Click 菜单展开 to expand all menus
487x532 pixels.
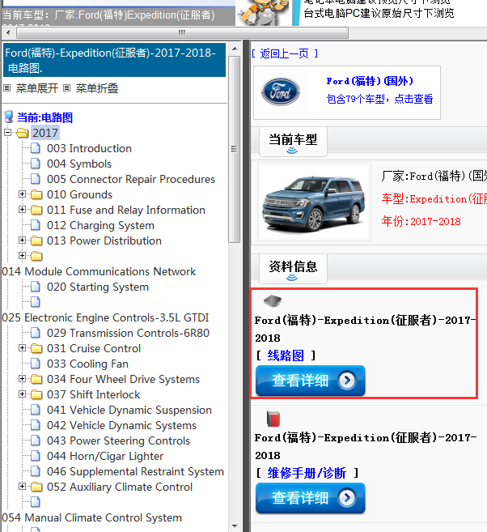36,88
